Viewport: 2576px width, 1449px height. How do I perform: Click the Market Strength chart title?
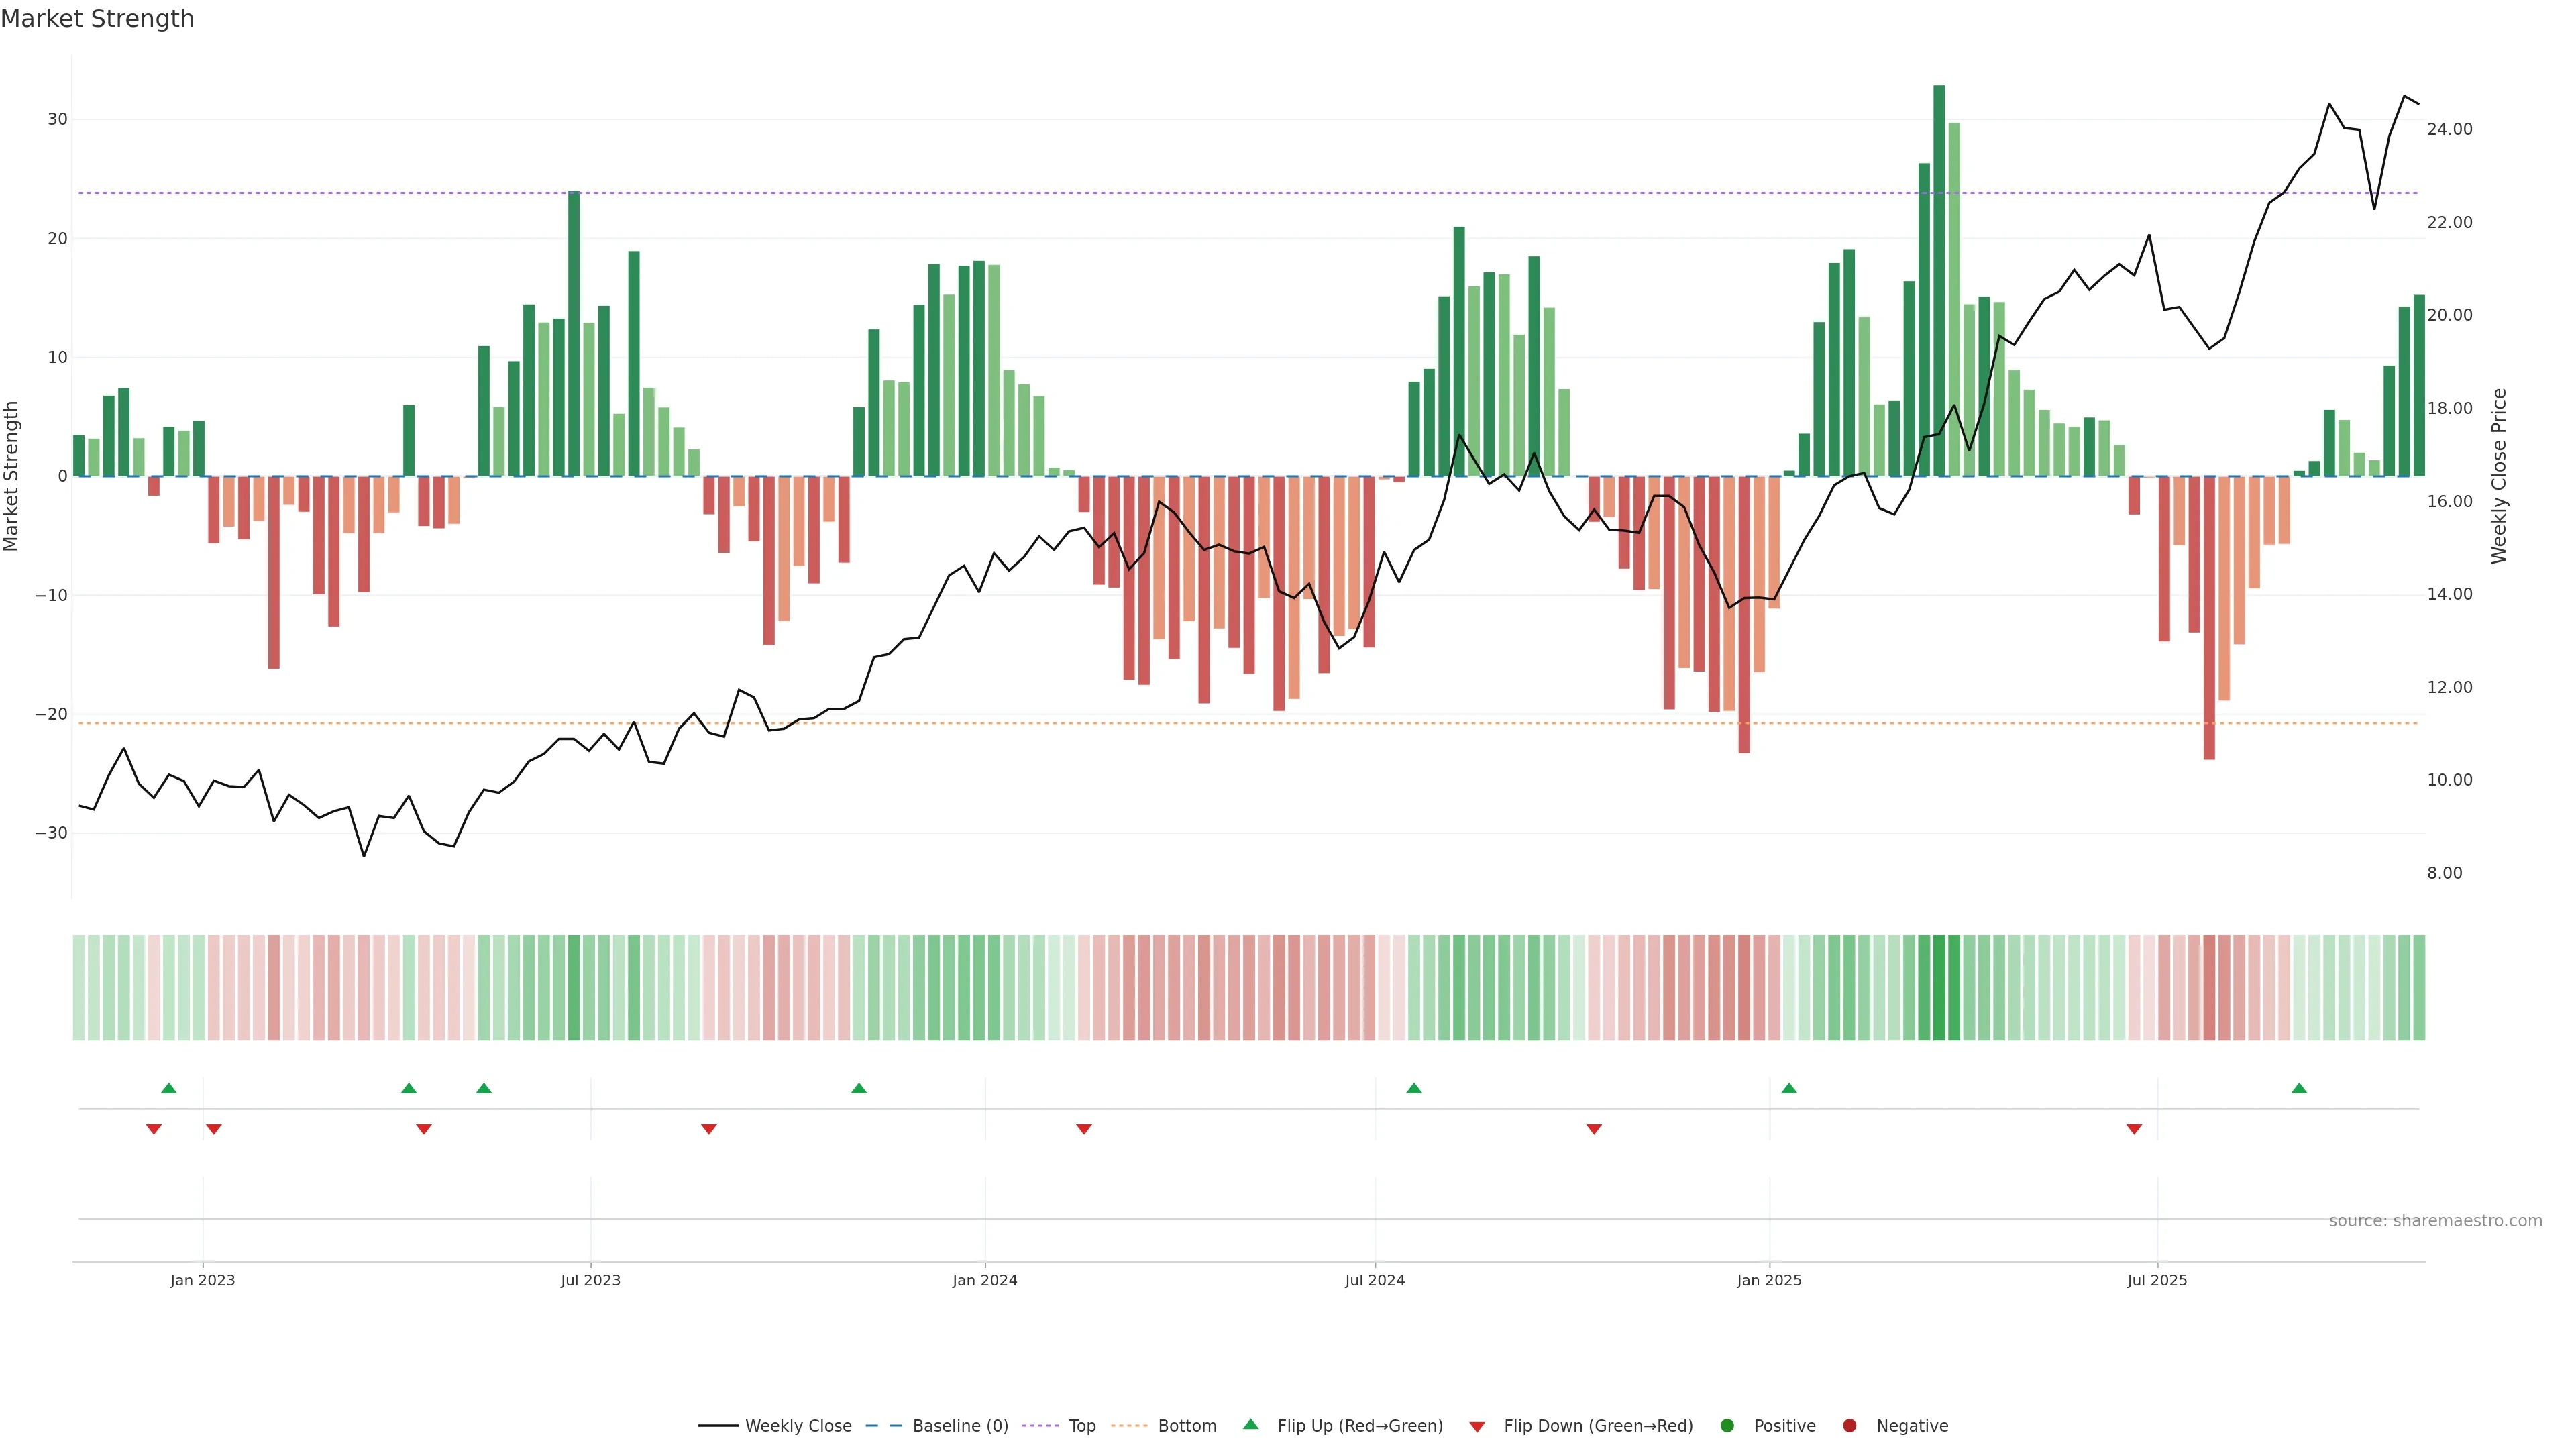pyautogui.click(x=97, y=19)
